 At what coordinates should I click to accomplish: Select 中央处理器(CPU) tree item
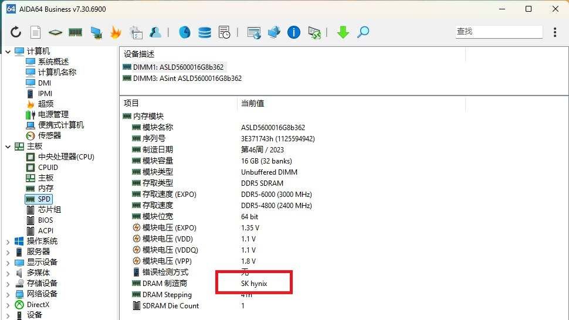(66, 156)
